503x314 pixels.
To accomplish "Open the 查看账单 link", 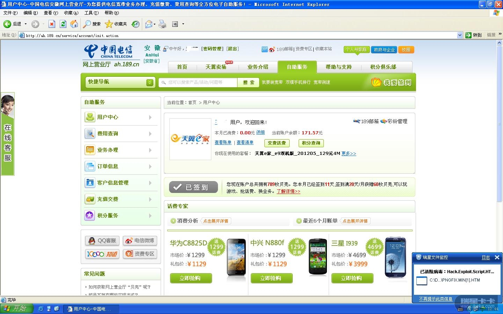I will [x=223, y=142].
